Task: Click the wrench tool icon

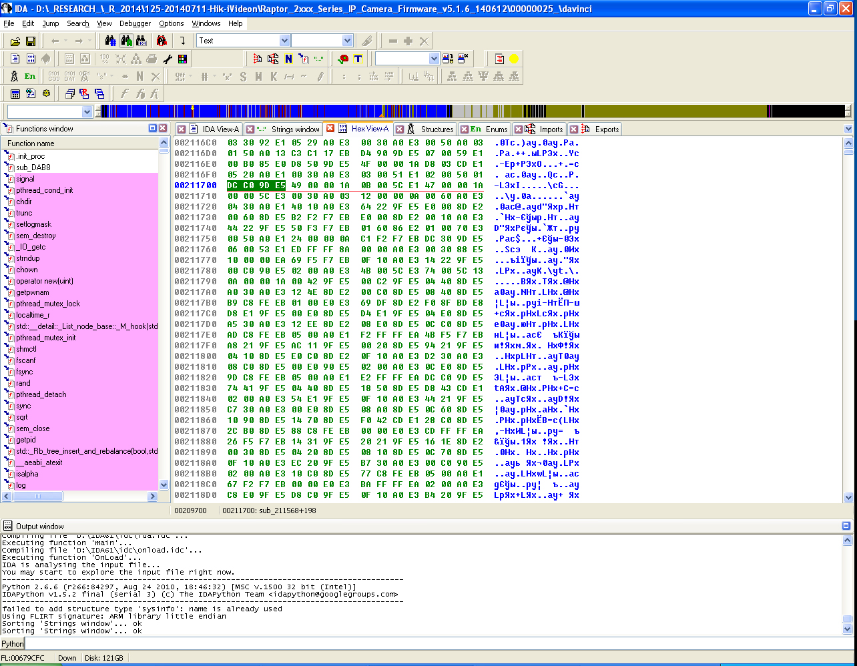Action: point(167,59)
